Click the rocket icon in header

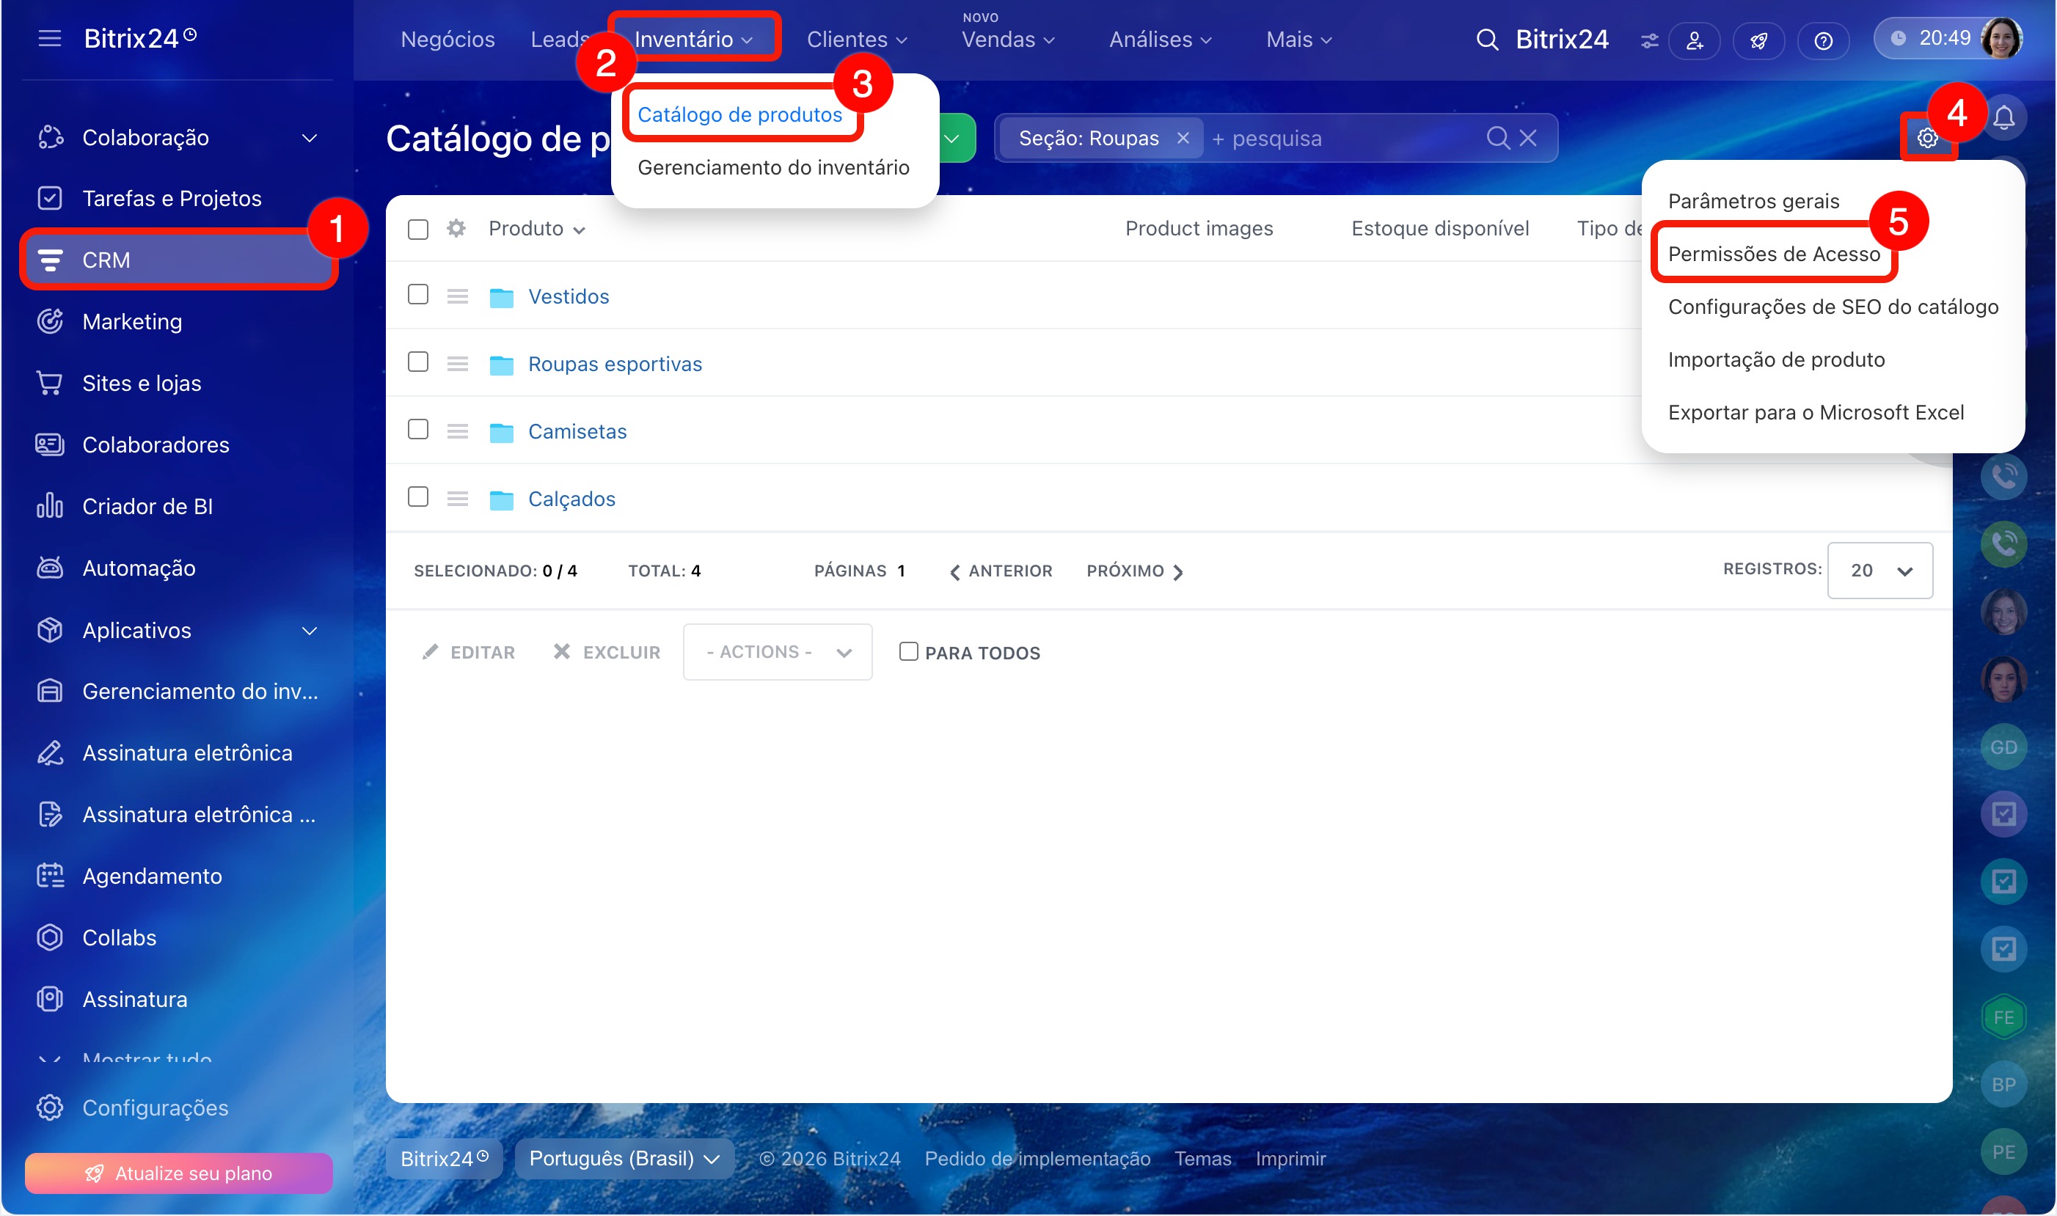click(x=1758, y=40)
